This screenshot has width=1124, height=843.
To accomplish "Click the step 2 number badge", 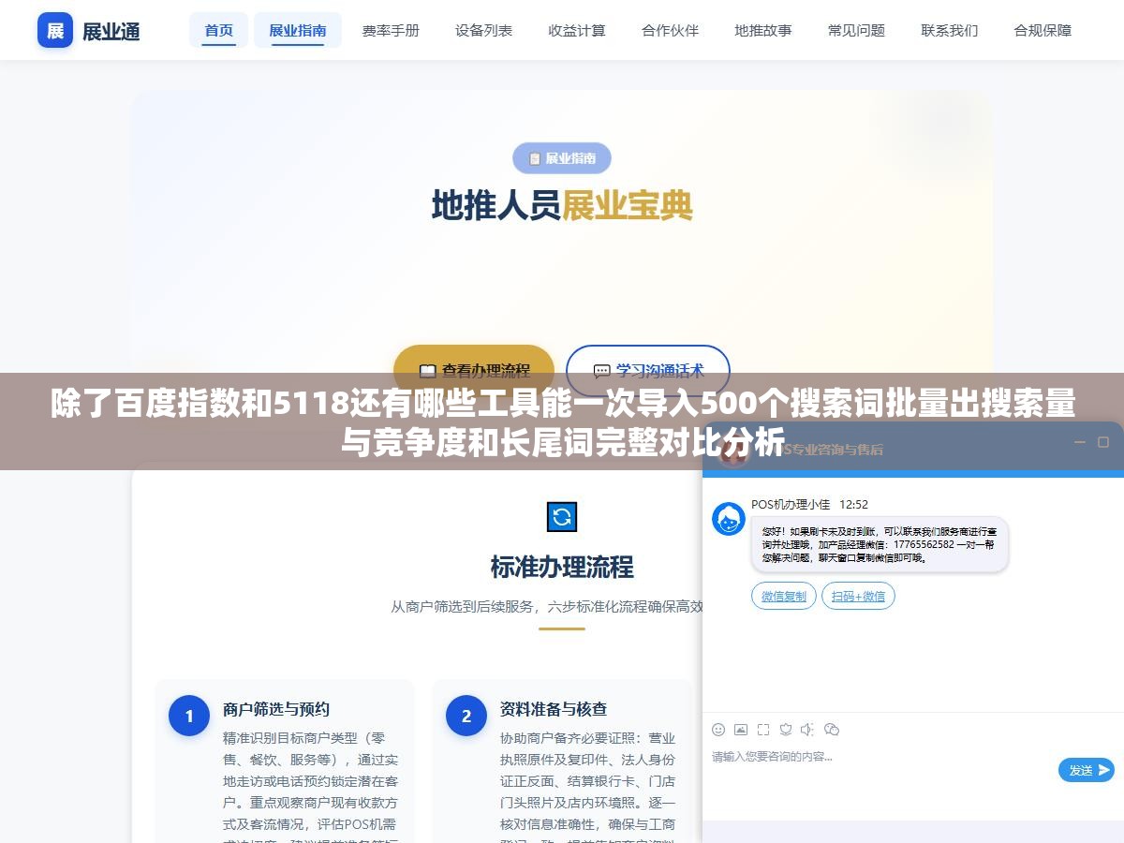I will point(466,716).
